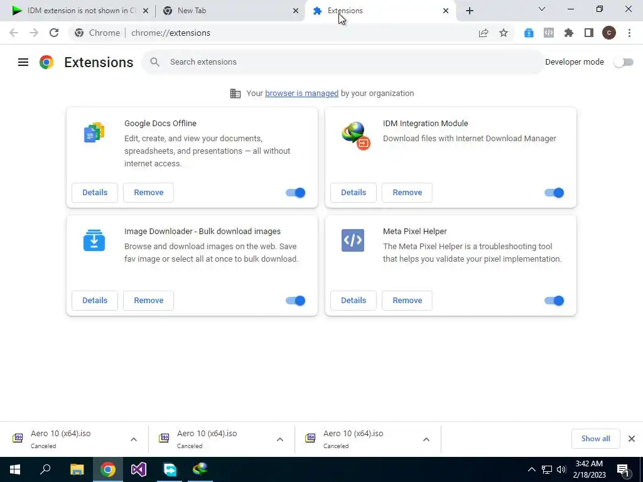Open Details for Image Downloader
Screen dimensions: 643x482
[x=95, y=301]
